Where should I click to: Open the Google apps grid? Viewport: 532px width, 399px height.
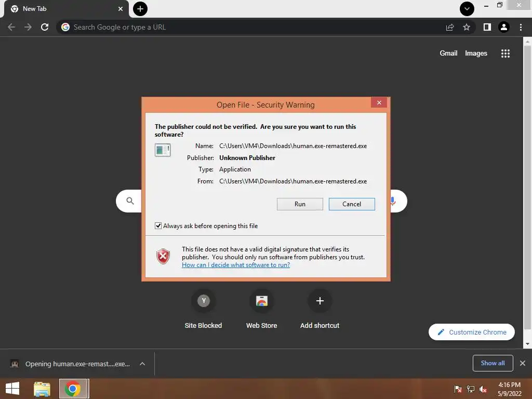[x=506, y=54]
